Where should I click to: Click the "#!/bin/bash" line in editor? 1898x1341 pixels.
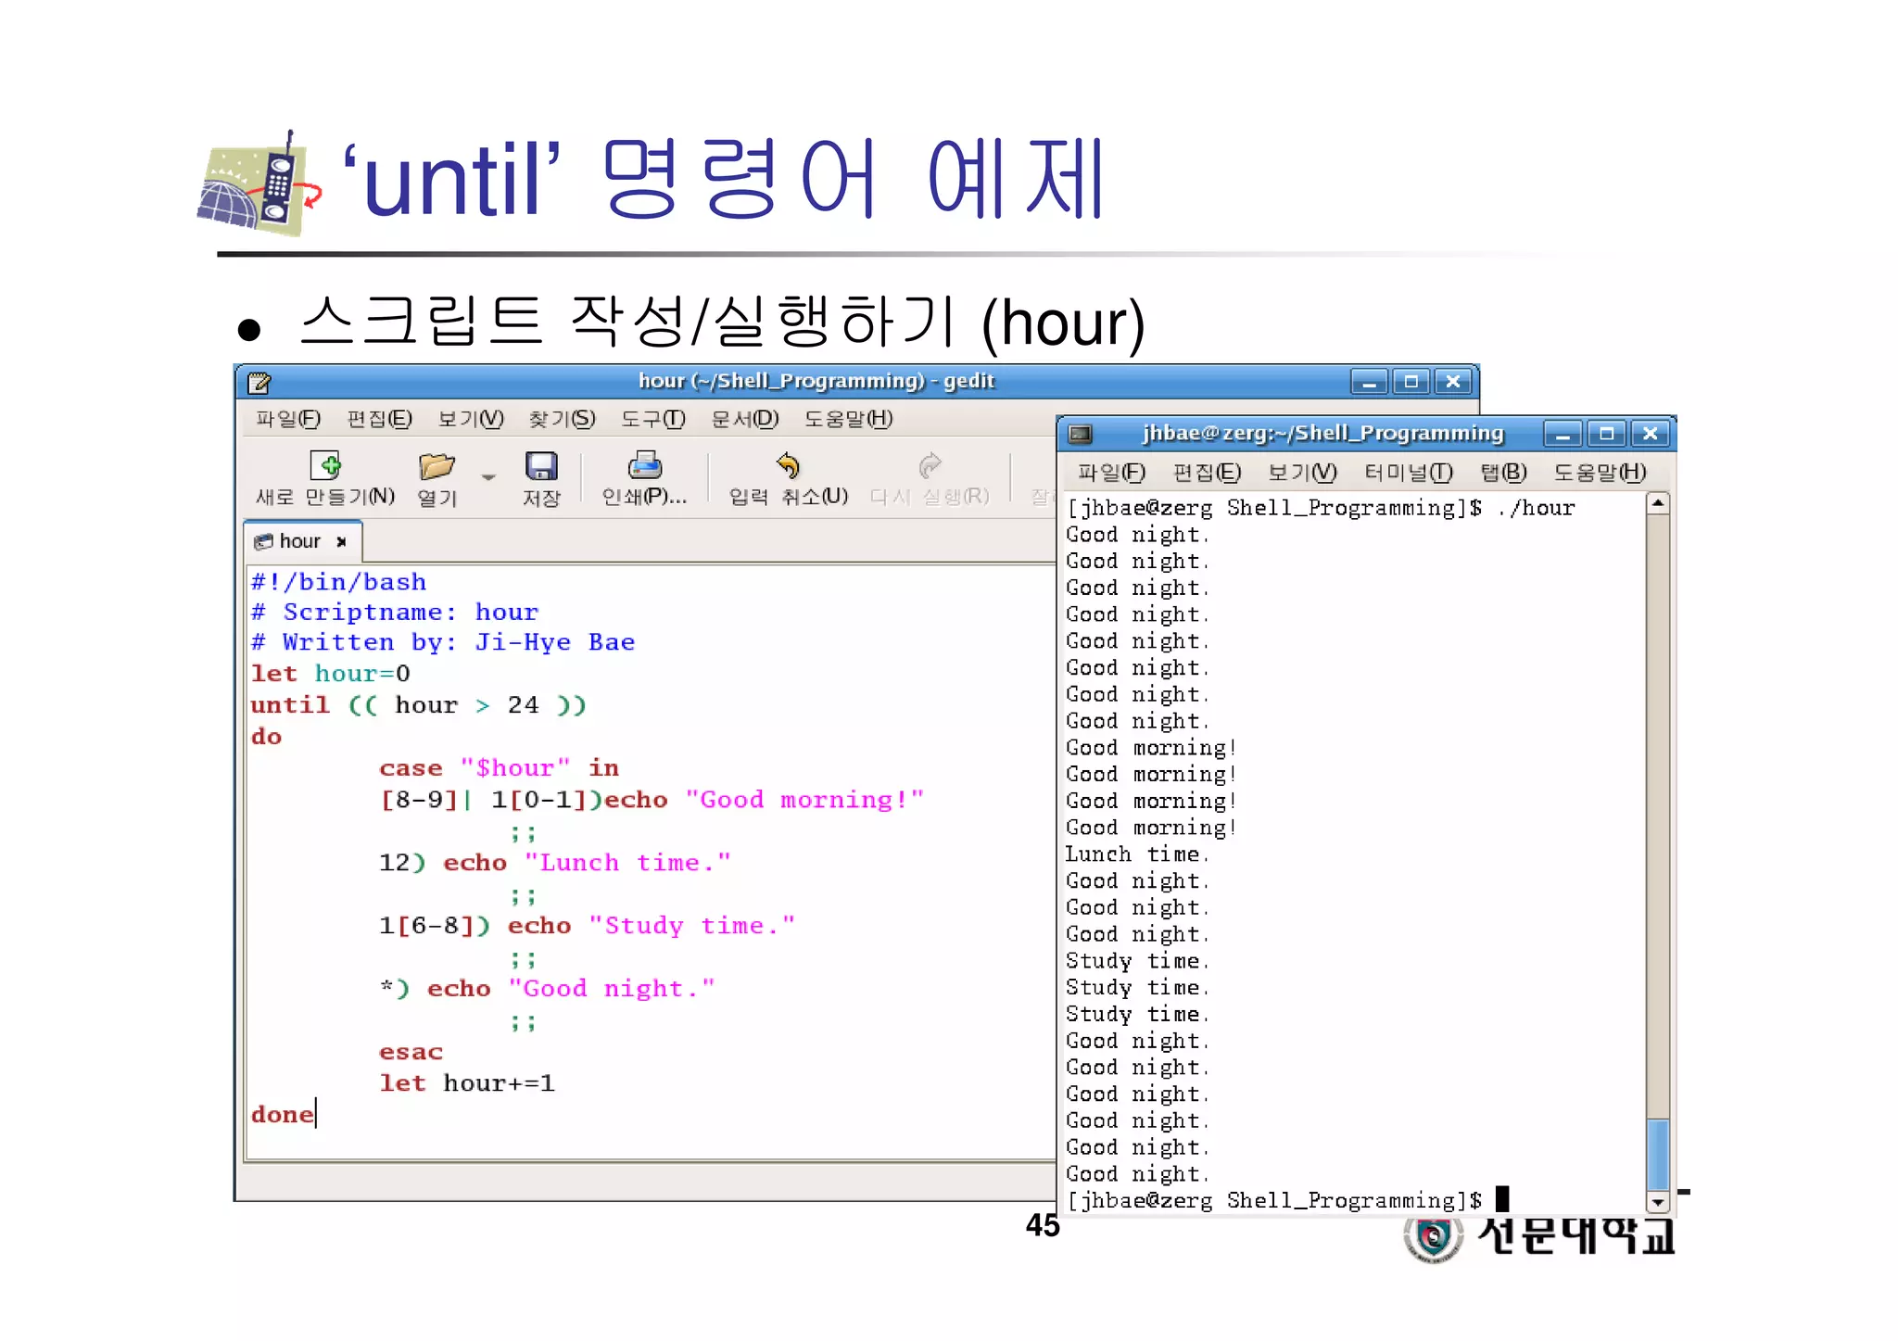coord(339,582)
